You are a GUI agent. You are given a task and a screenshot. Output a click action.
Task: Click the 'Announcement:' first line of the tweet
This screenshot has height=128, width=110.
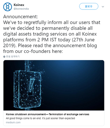[x=21, y=17]
